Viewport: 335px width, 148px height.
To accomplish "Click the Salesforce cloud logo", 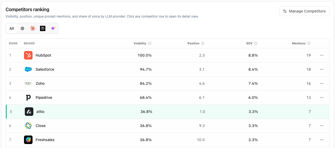I will coord(28,69).
